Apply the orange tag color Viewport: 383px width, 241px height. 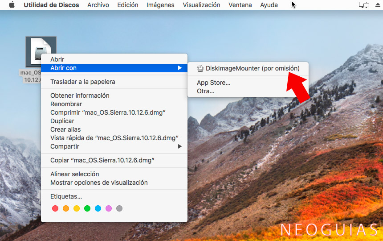[66, 208]
